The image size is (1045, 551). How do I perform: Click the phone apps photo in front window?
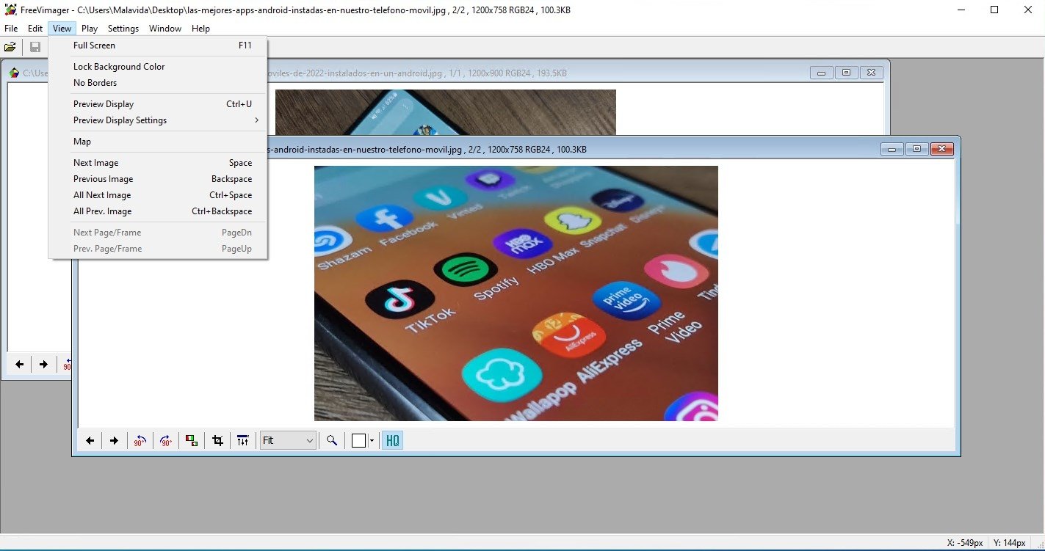pos(516,293)
